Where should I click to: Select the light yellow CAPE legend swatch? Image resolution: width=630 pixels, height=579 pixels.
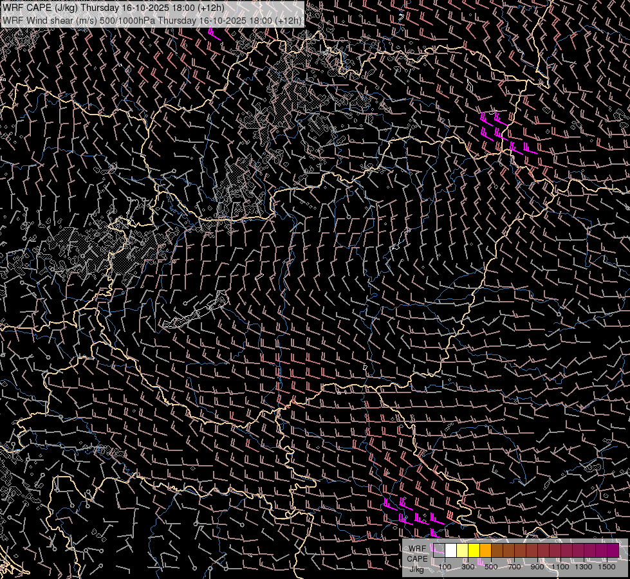click(462, 550)
